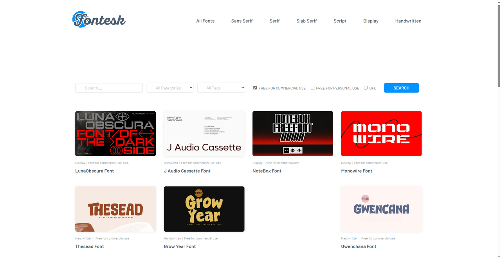Click the Fontesk logo
Viewport: 501px width, 259px height.
click(x=99, y=20)
